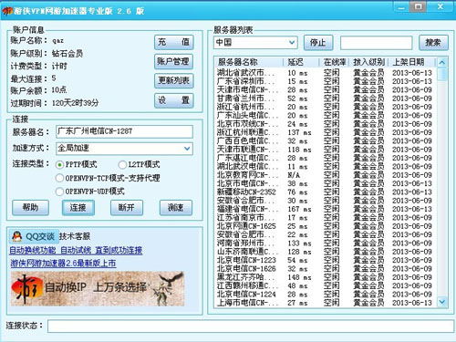Select server 北京教育网CN row
Viewport: 456px width, 342px height.
tap(326, 175)
